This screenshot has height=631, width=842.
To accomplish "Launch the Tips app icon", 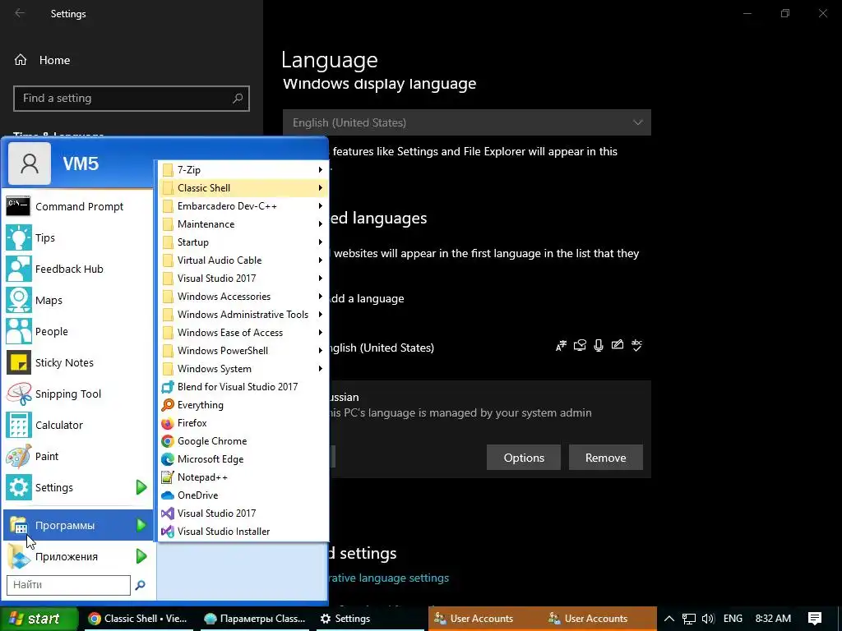I will point(19,237).
